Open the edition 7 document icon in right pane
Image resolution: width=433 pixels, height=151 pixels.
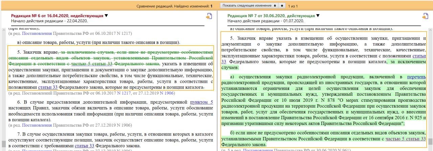[425, 16]
